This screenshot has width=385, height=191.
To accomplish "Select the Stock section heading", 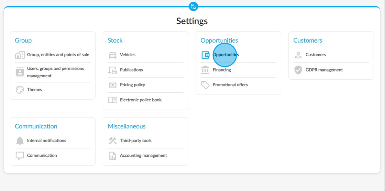I will click(115, 41).
